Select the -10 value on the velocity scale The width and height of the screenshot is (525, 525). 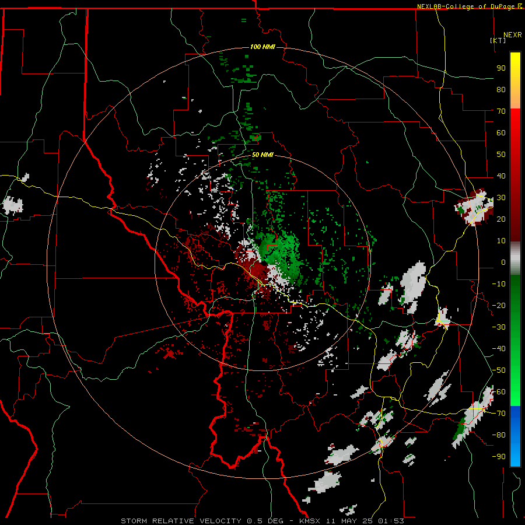[499, 284]
